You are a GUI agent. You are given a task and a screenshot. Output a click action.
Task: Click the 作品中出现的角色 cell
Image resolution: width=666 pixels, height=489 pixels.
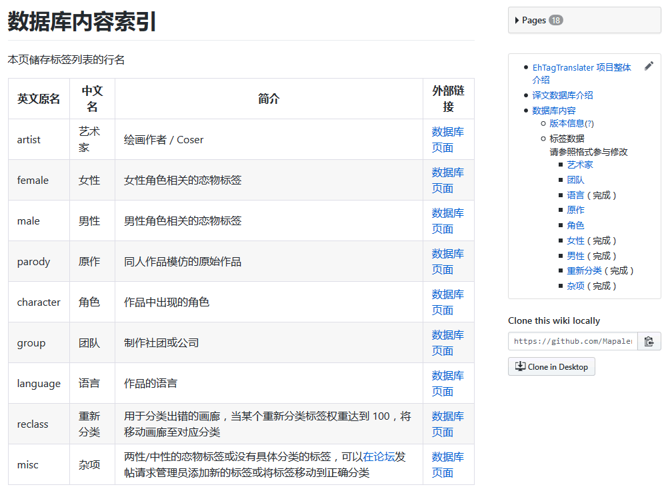pos(269,302)
